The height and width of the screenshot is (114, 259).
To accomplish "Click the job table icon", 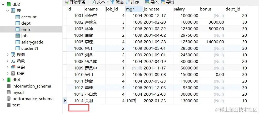I will (18, 36).
